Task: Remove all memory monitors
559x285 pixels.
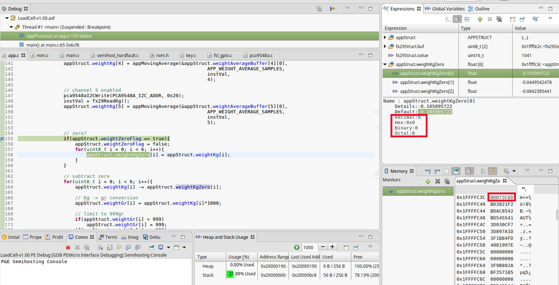Action: tap(446, 181)
